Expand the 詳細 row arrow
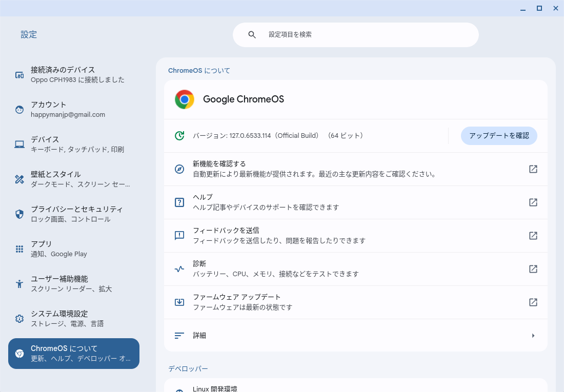The width and height of the screenshot is (564, 392). pos(533,336)
